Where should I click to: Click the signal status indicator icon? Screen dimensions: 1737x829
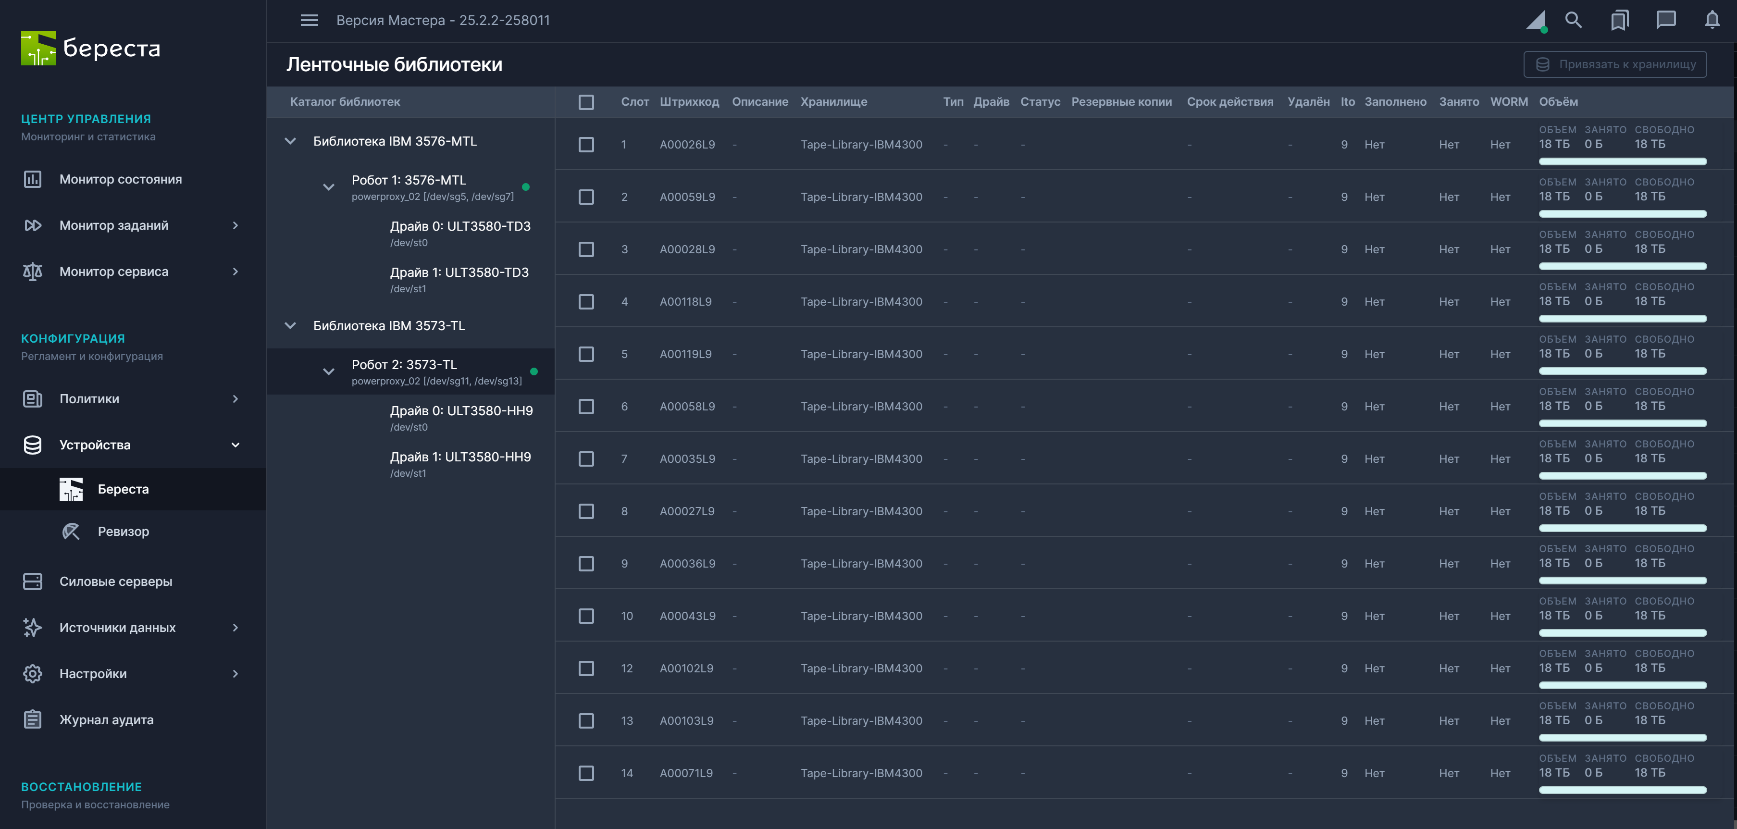pos(1536,20)
